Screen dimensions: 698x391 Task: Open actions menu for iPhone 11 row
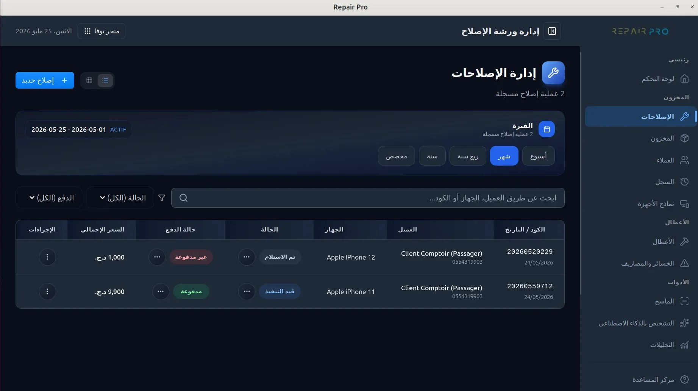pos(47,291)
